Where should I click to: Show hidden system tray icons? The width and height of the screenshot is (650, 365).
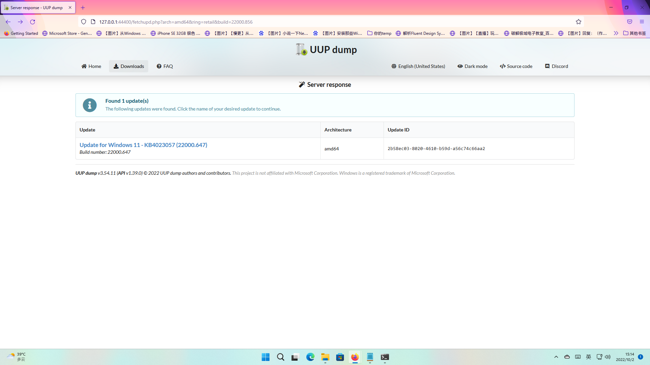pyautogui.click(x=556, y=357)
